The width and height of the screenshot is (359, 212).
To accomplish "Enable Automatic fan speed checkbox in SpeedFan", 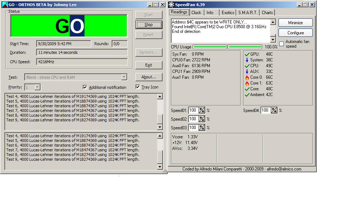I will pos(282,44).
